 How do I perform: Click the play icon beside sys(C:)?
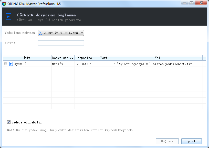click(11, 64)
